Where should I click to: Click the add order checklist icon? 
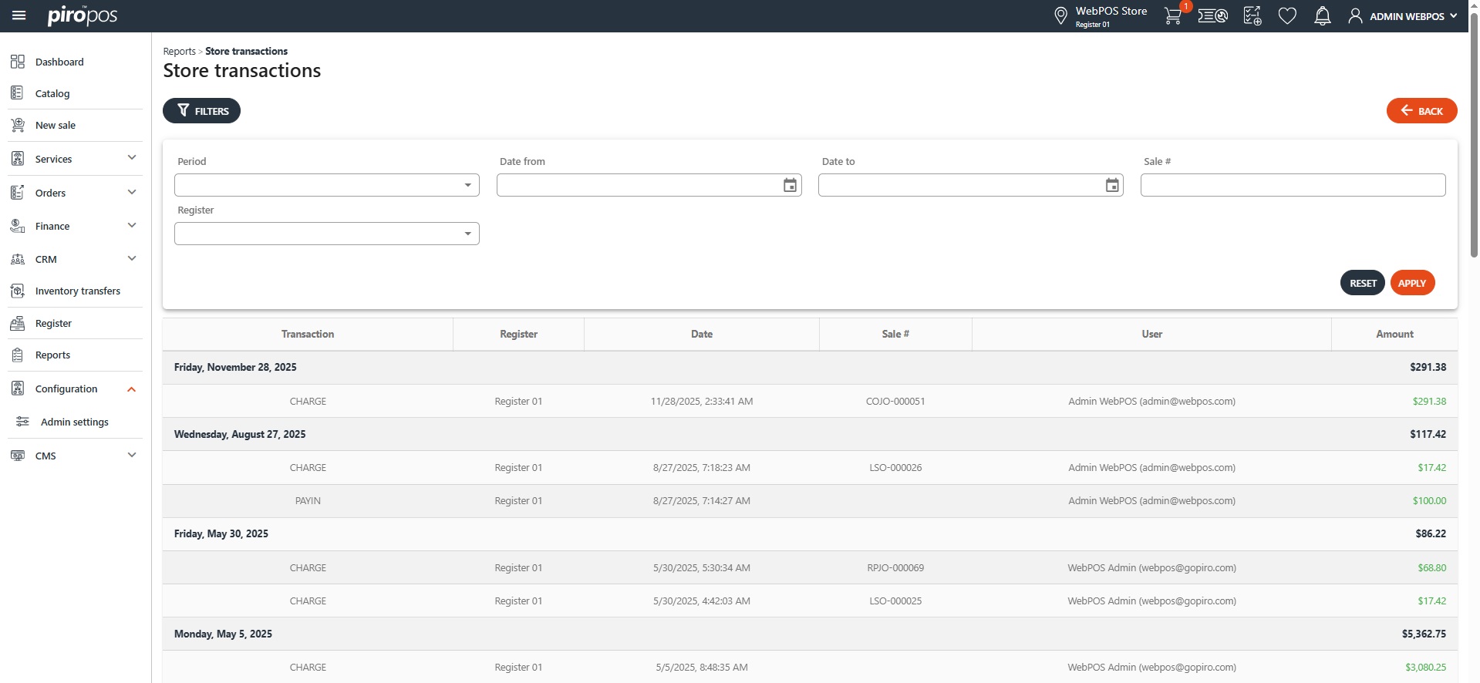1252,16
